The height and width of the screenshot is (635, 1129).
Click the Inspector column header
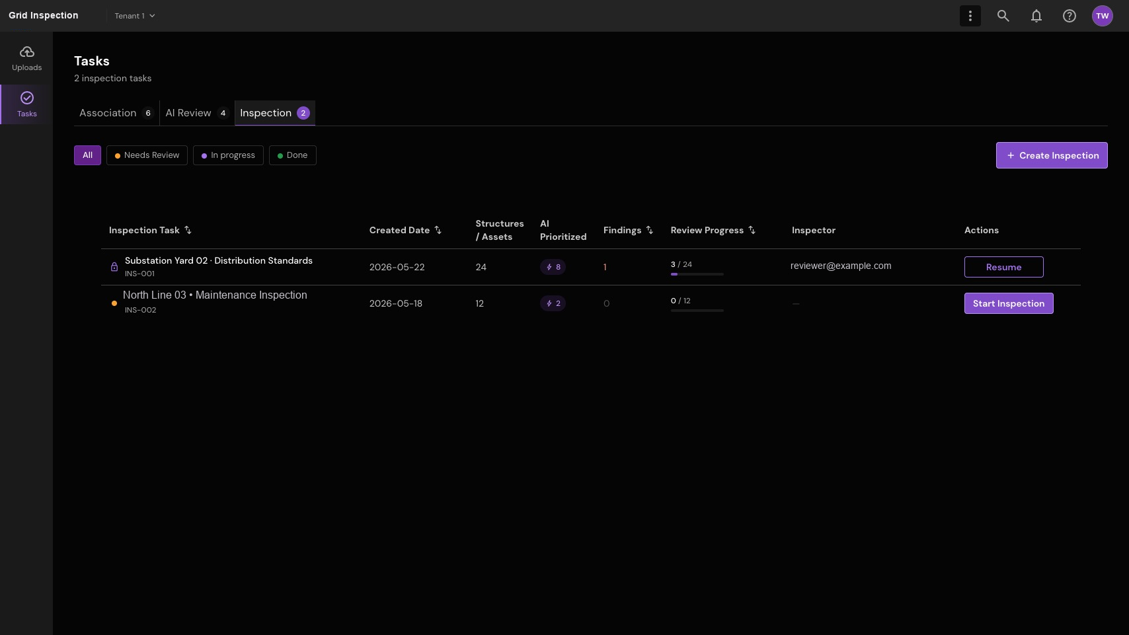(x=814, y=230)
